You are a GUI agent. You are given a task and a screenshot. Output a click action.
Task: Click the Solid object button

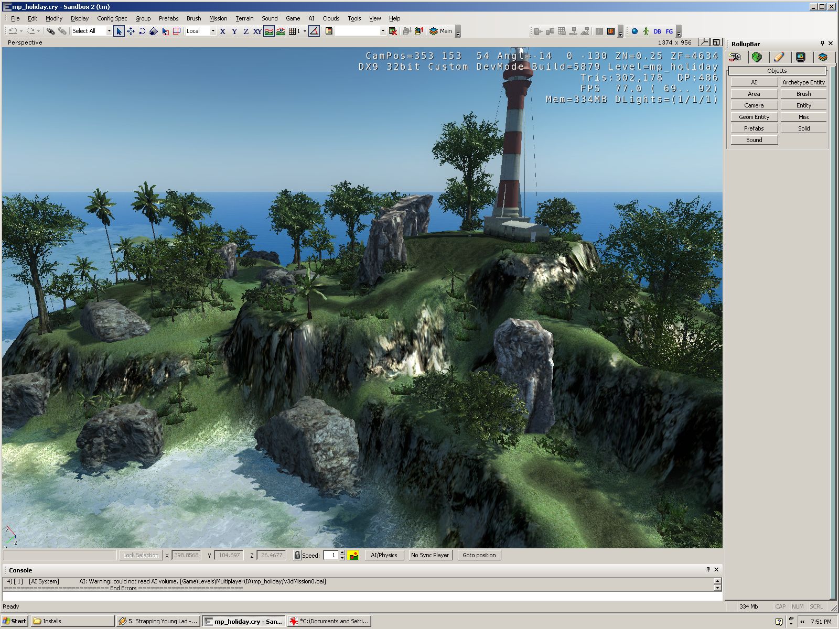[803, 128]
